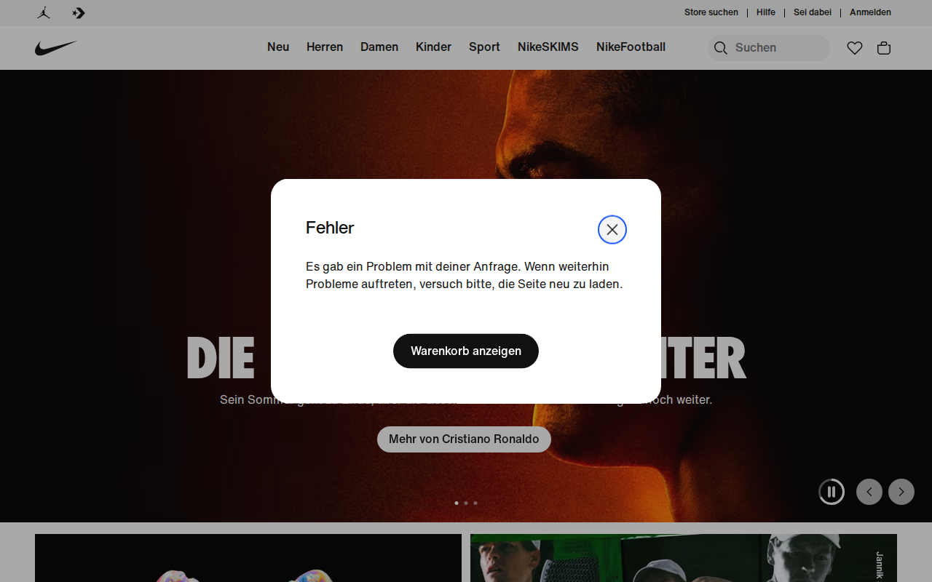
Task: Open the Store suchen link
Action: (711, 12)
